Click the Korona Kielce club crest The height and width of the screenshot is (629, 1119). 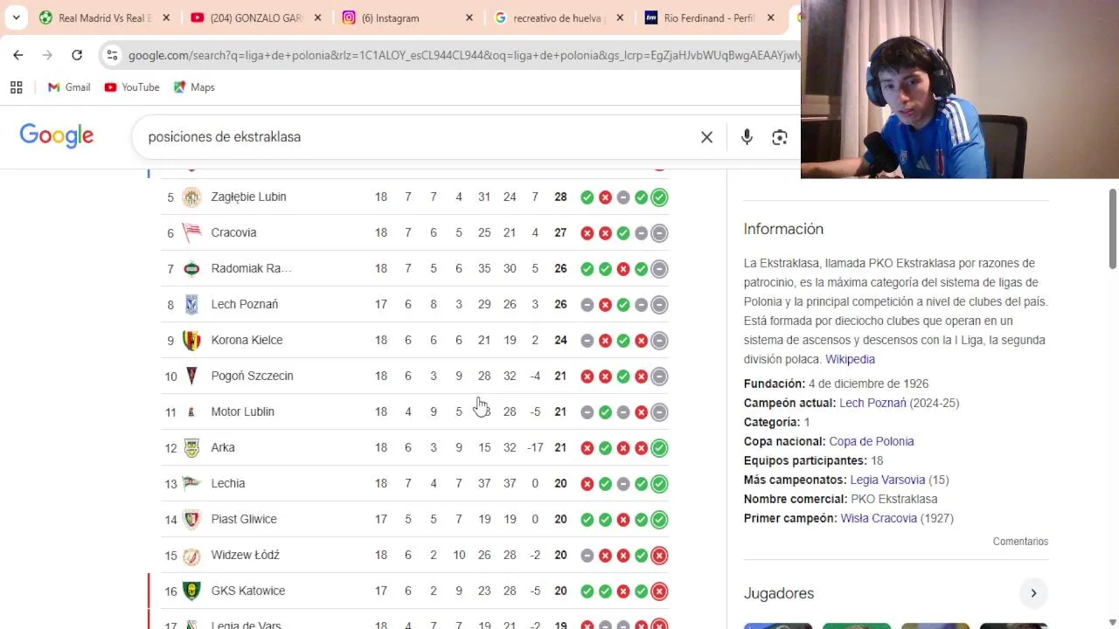coord(191,340)
